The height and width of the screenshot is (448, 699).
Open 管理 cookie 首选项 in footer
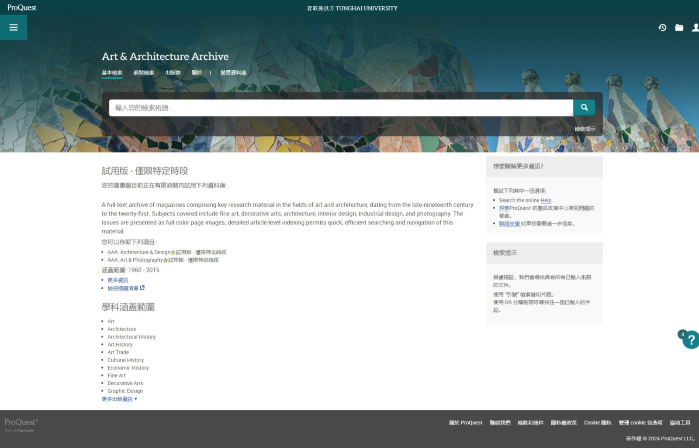(640, 423)
